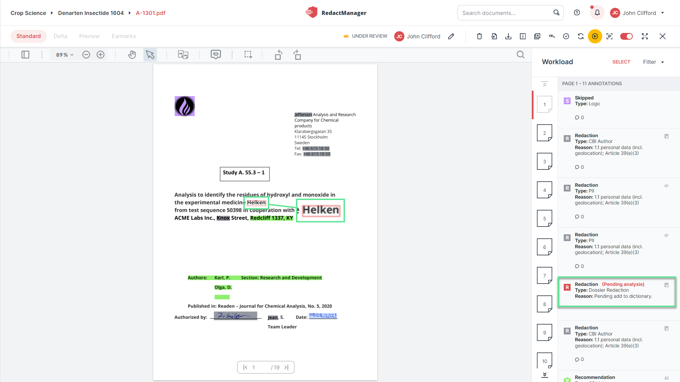Image resolution: width=680 pixels, height=382 pixels.
Task: Open the help question mark icon
Action: tap(577, 13)
